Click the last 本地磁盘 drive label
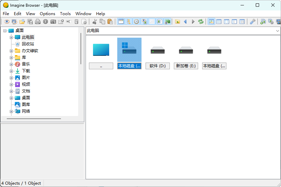Screen dimensions: 281x187 214,66
